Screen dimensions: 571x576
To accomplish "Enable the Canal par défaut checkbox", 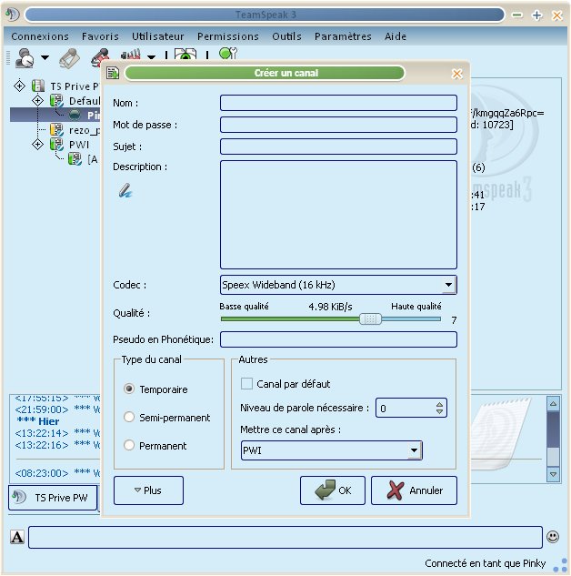I will coord(246,384).
